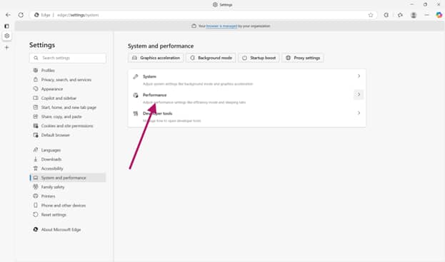The width and height of the screenshot is (445, 262).
Task: Open Profiles in the settings sidebar
Action: pos(68,70)
